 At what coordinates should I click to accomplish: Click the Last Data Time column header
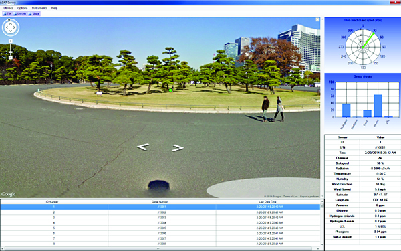268,202
